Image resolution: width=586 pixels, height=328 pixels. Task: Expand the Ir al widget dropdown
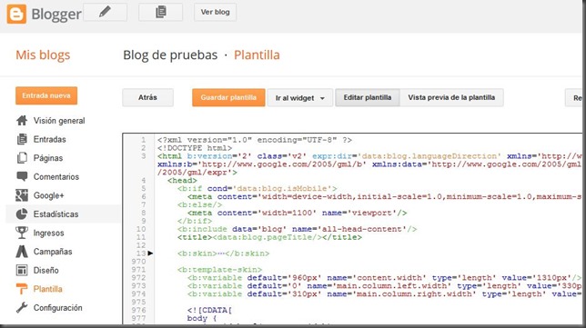[x=299, y=98]
